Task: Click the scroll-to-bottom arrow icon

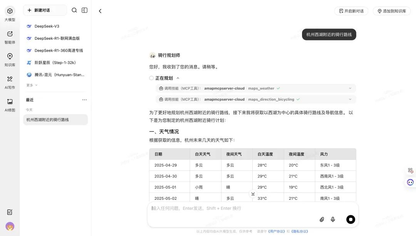Action: [x=253, y=194]
